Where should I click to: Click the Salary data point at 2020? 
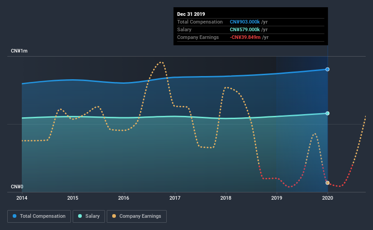[x=328, y=113]
